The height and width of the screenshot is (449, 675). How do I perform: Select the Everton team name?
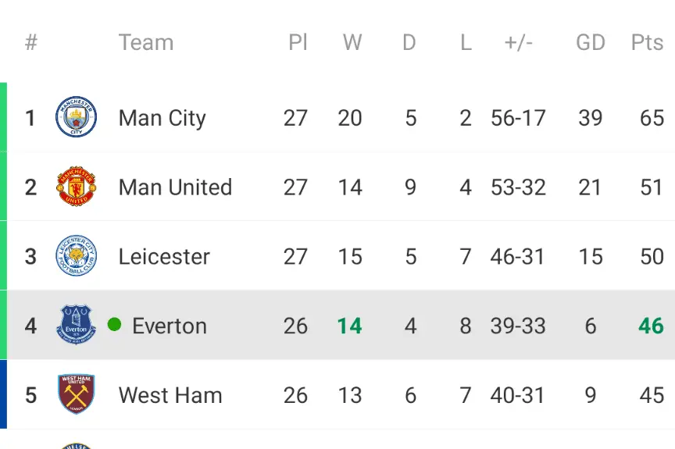point(170,326)
